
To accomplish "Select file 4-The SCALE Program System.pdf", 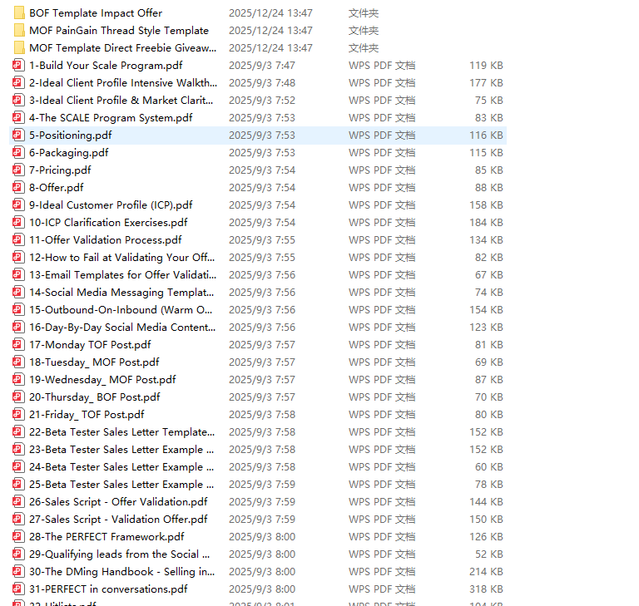I will pos(110,118).
